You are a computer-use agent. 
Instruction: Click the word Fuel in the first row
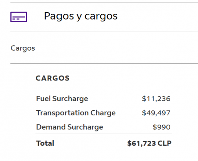pyautogui.click(x=43, y=99)
